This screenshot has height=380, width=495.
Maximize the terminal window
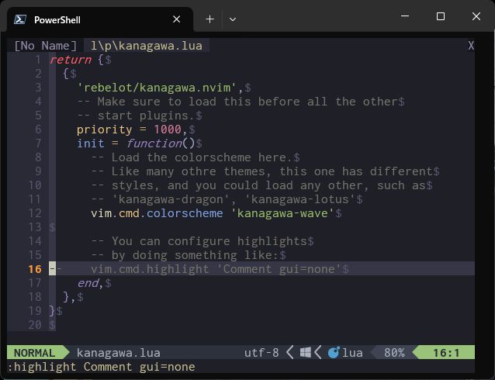(x=441, y=16)
